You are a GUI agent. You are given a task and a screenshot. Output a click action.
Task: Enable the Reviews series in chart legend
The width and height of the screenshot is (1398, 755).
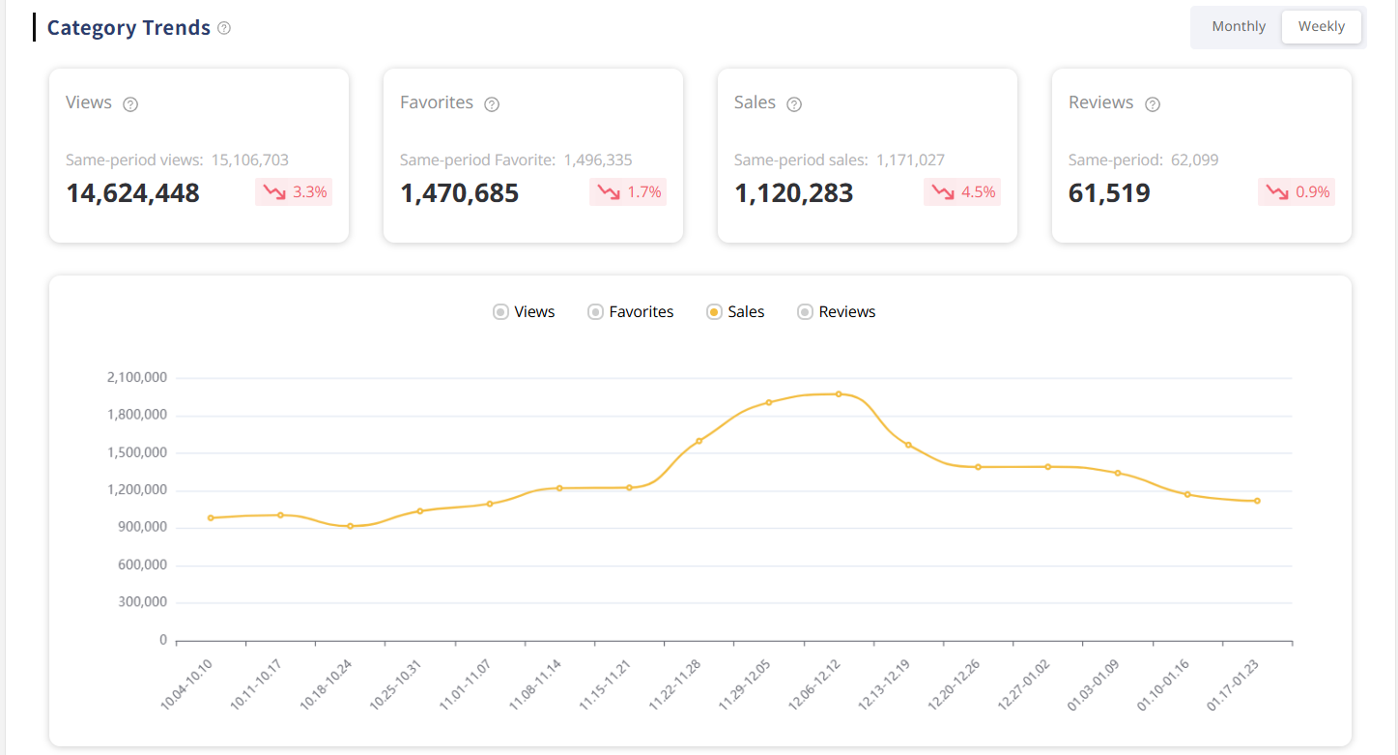pyautogui.click(x=836, y=312)
